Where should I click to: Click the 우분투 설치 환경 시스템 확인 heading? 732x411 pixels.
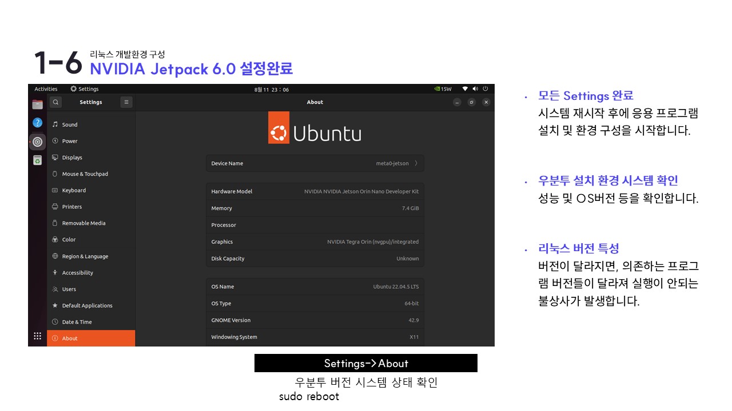pyautogui.click(x=608, y=180)
